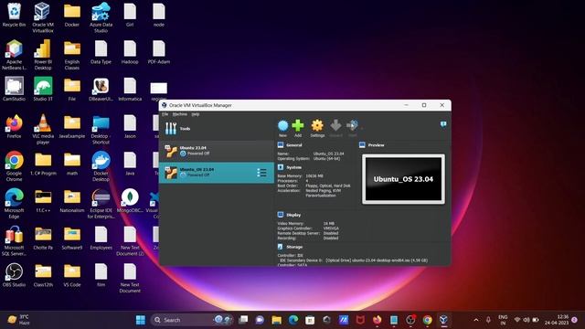Click the Graphics Controller VMSVGA value
Screen dimensions: 585x329
coord(331,228)
